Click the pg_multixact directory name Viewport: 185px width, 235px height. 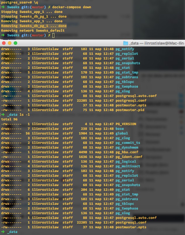coord(128,166)
